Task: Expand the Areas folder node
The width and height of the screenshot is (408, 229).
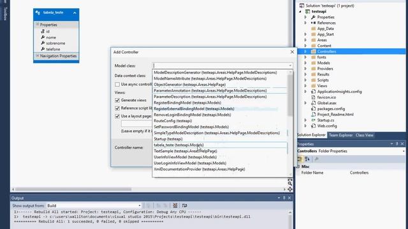Action: click(x=306, y=40)
